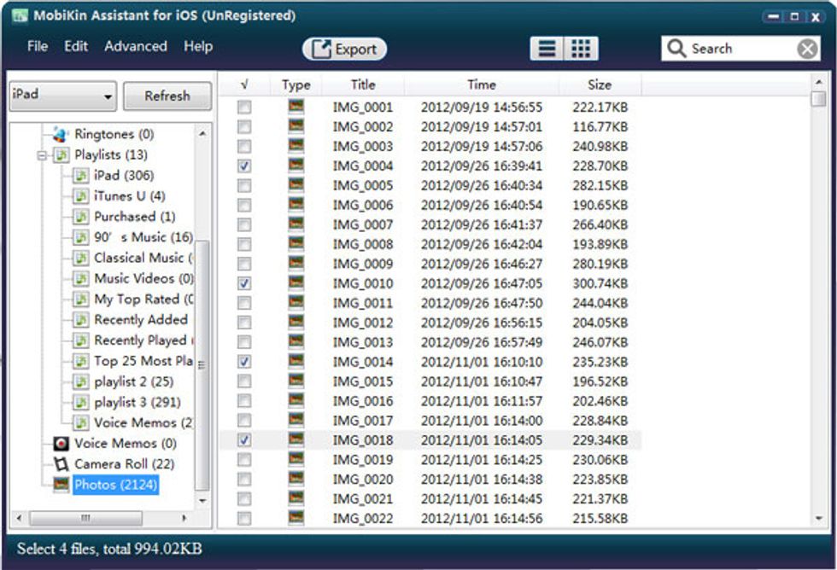Viewport: 837px width, 570px height.
Task: Click the playlist 2 icon
Action: click(80, 381)
